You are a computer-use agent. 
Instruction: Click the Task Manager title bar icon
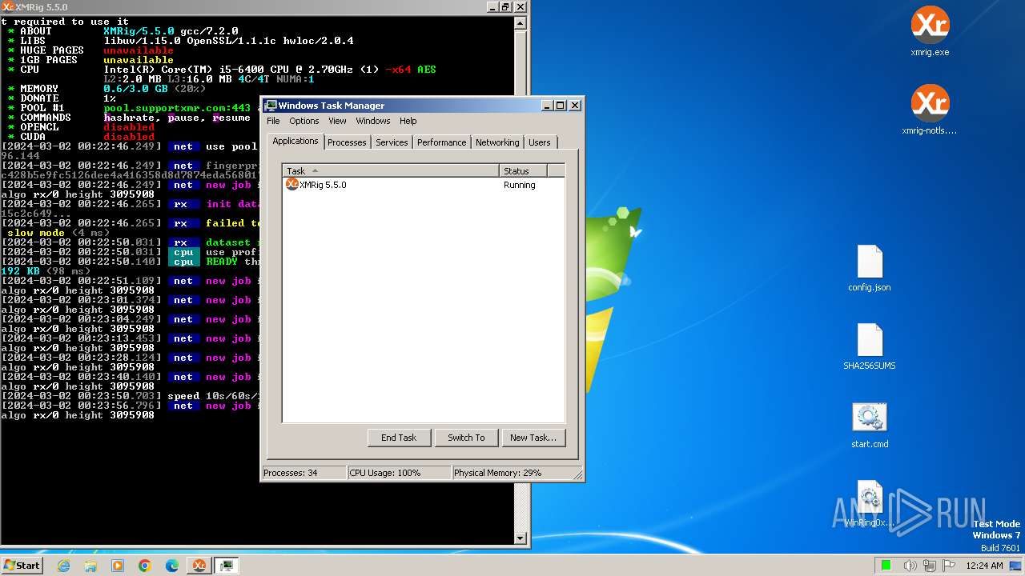pyautogui.click(x=271, y=106)
